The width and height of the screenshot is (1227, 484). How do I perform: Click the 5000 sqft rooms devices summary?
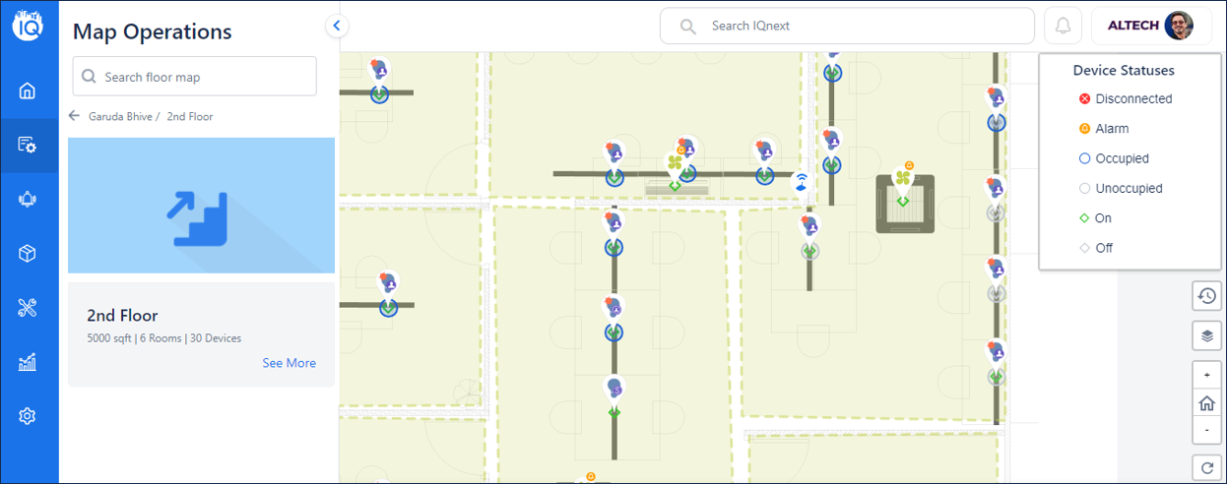[x=163, y=338]
